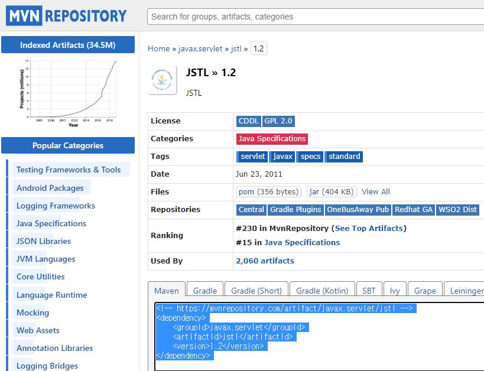
Task: Open the 2,060 artifacts link
Action: (265, 261)
